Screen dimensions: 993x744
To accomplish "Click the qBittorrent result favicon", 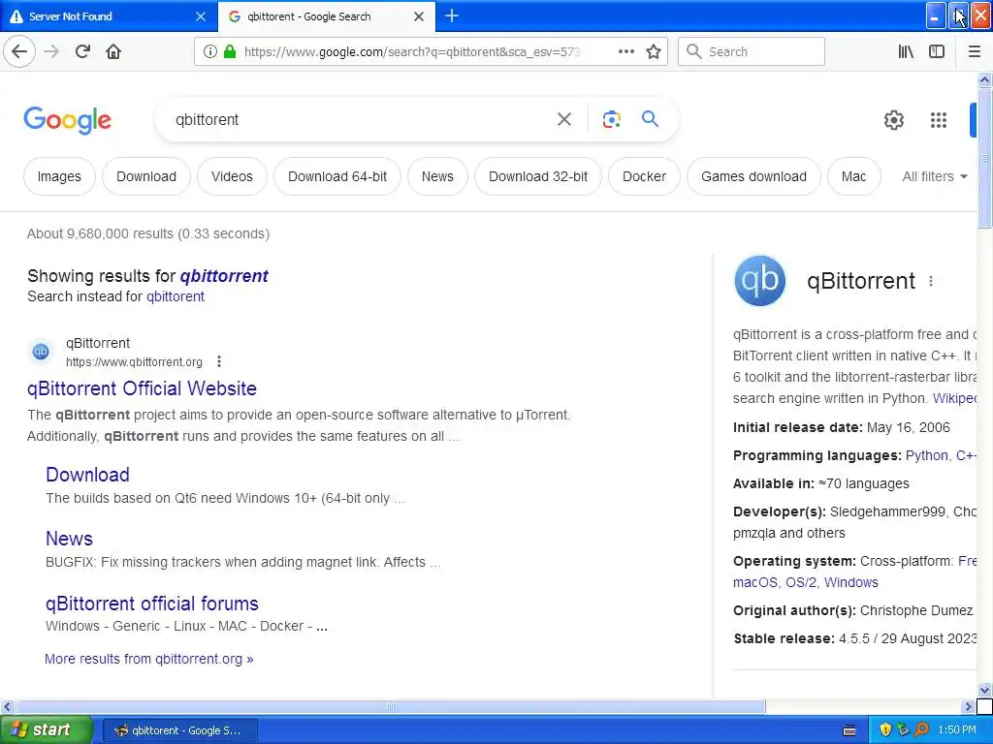I will point(41,352).
